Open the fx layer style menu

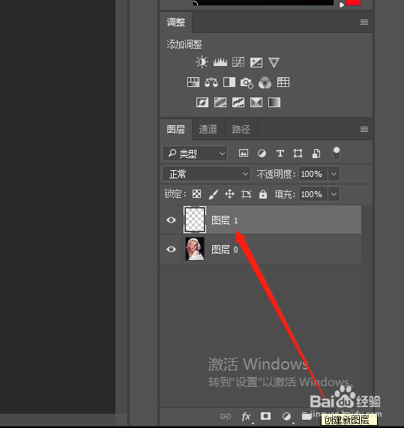coord(246,417)
